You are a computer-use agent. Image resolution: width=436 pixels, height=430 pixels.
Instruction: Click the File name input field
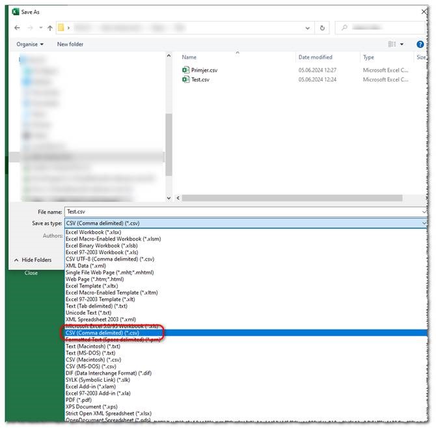pos(246,212)
